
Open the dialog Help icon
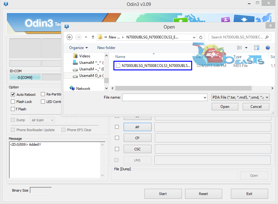(268, 47)
